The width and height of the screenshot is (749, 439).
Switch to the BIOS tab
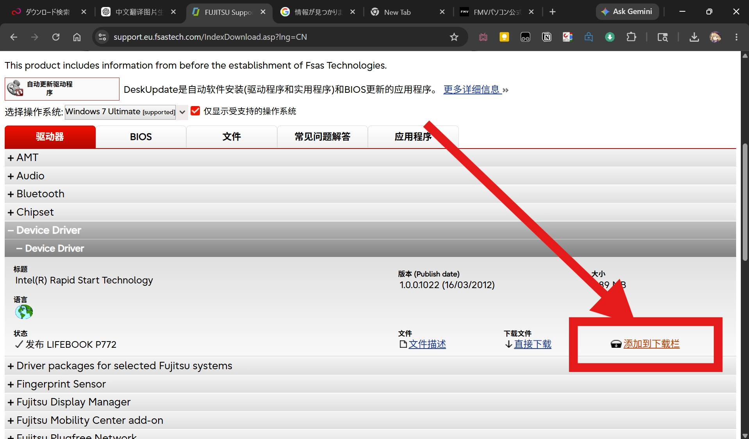pyautogui.click(x=141, y=137)
